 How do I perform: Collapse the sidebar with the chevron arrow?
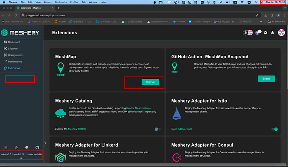[x=45, y=143]
